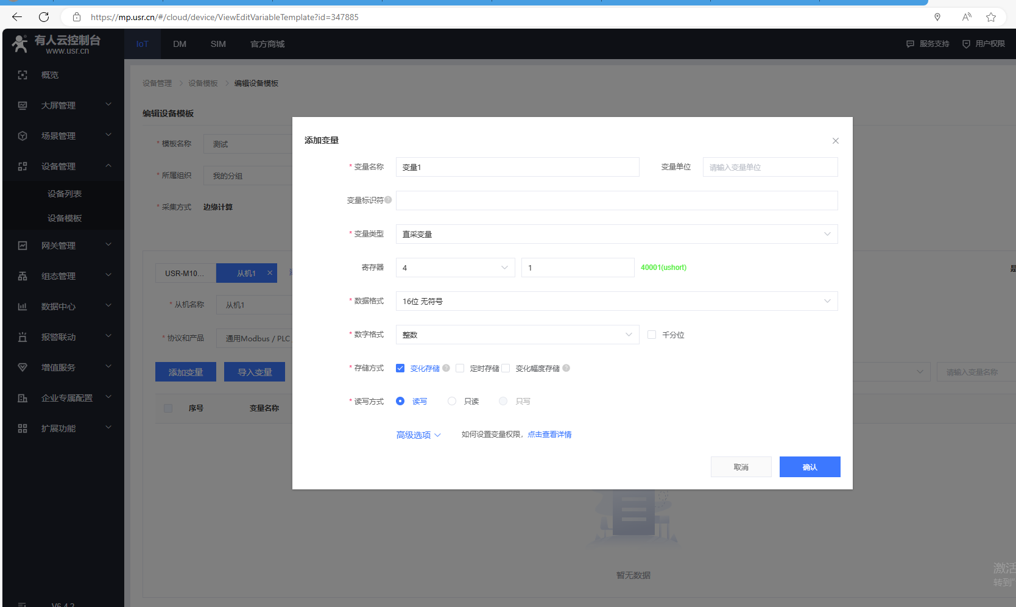1016x607 pixels.
Task: Click the browser back arrow
Action: (17, 17)
